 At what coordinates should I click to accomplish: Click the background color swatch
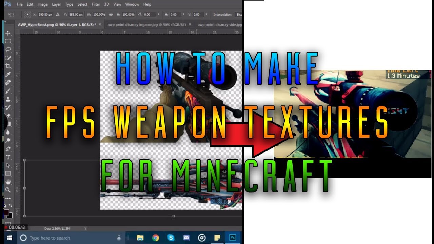pyautogui.click(x=10, y=216)
